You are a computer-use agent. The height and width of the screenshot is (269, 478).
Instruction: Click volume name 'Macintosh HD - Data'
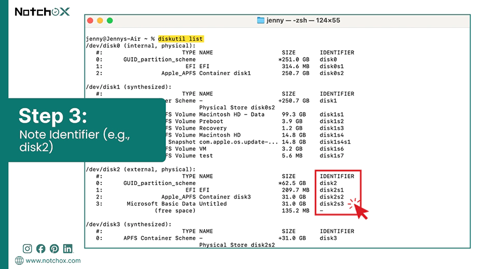click(x=232, y=115)
